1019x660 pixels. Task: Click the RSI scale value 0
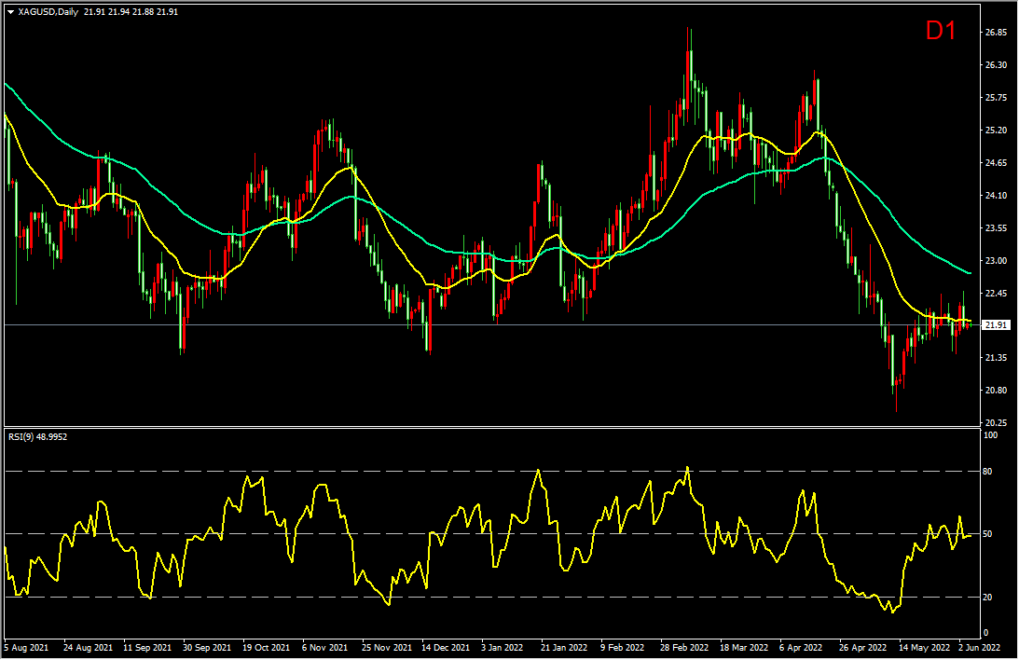pyautogui.click(x=986, y=633)
